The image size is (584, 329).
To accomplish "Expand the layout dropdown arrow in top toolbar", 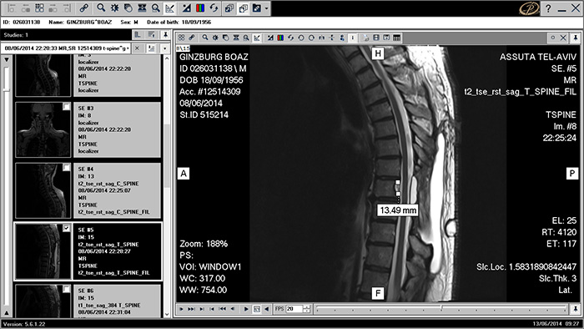I will coord(267,8).
